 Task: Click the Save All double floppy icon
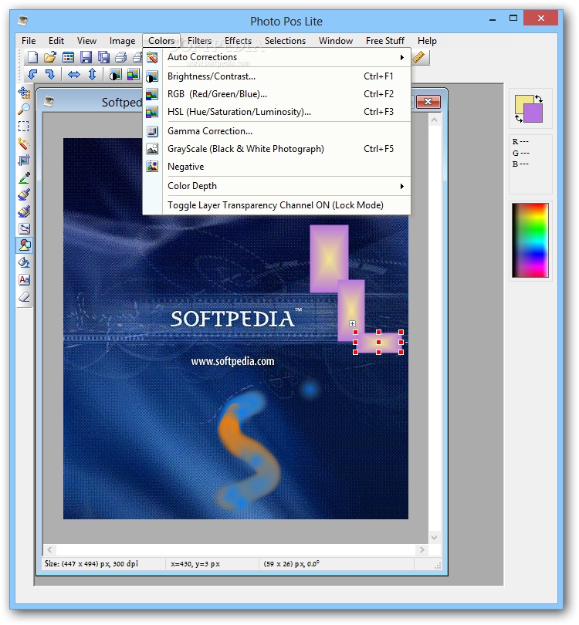tap(103, 57)
